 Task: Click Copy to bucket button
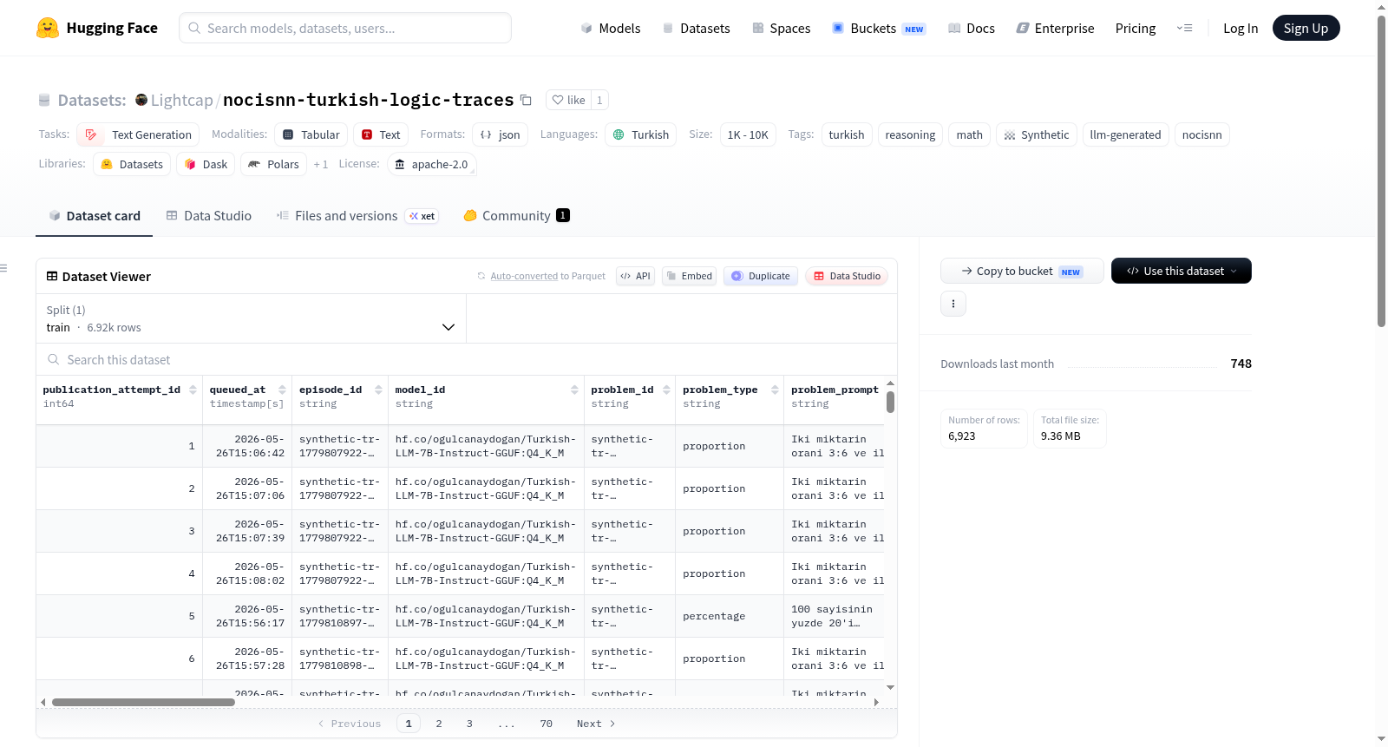pos(1022,271)
